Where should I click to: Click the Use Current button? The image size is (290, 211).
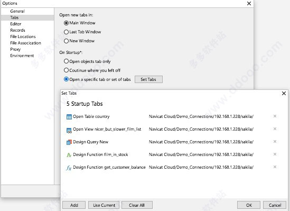click(104, 205)
